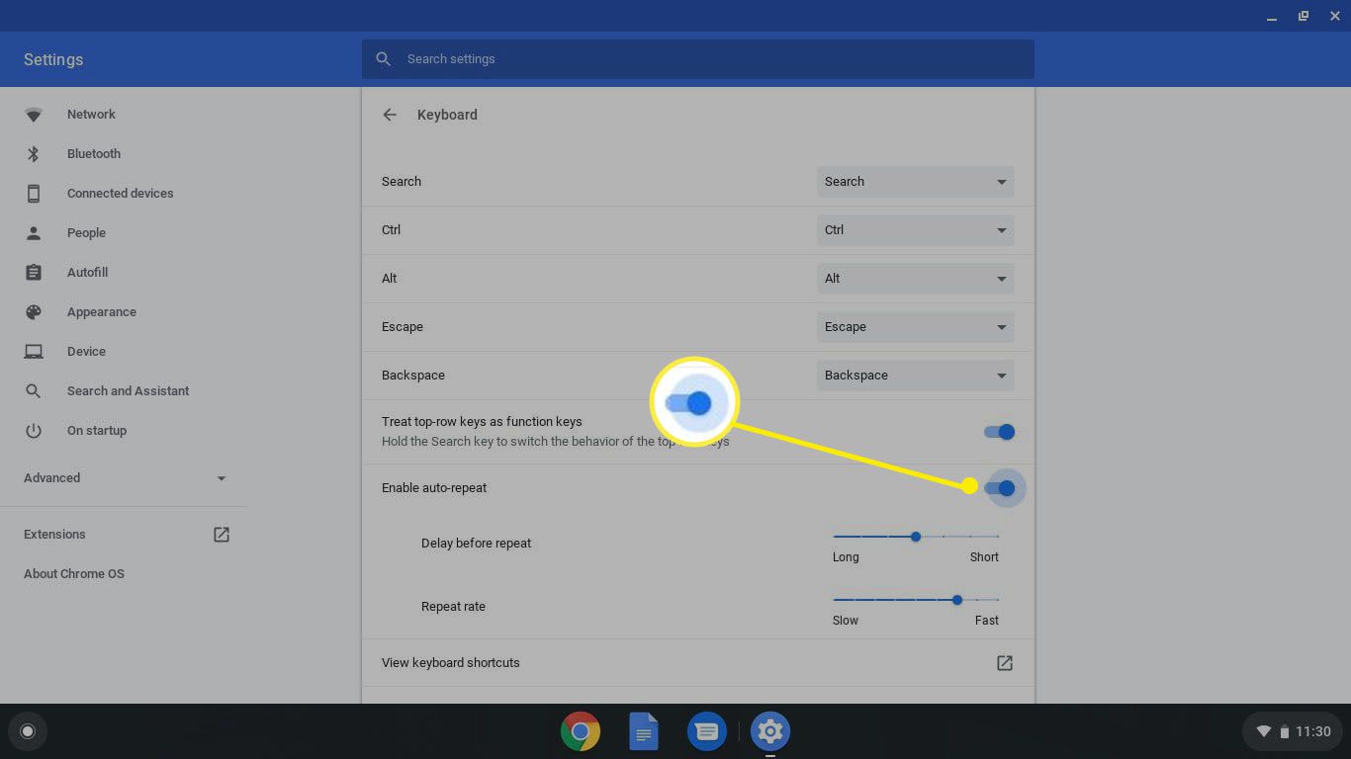The height and width of the screenshot is (759, 1351).
Task: Click the Search settings input field
Action: [697, 59]
